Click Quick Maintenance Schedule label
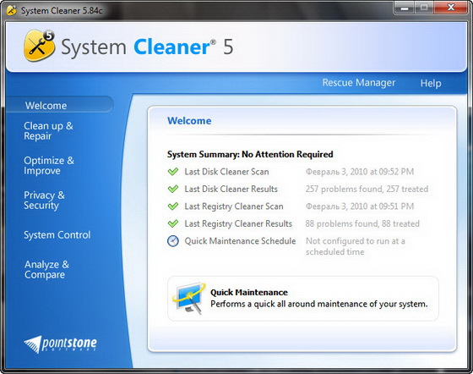The image size is (473, 374). 240,241
